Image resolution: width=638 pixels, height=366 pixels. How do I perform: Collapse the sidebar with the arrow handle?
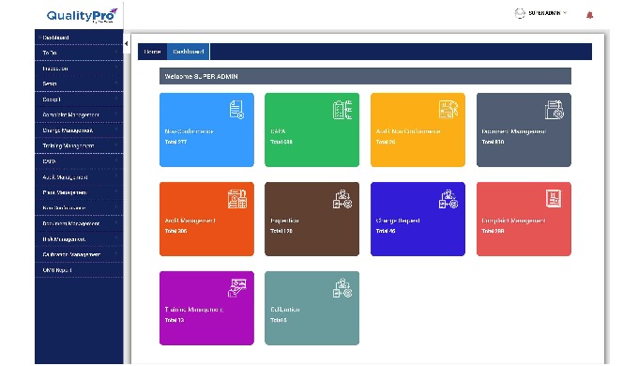tap(126, 43)
